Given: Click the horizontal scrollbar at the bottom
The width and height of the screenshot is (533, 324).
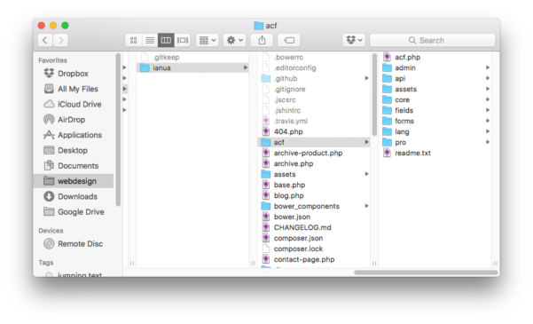Looking at the screenshot, I should click(x=426, y=273).
